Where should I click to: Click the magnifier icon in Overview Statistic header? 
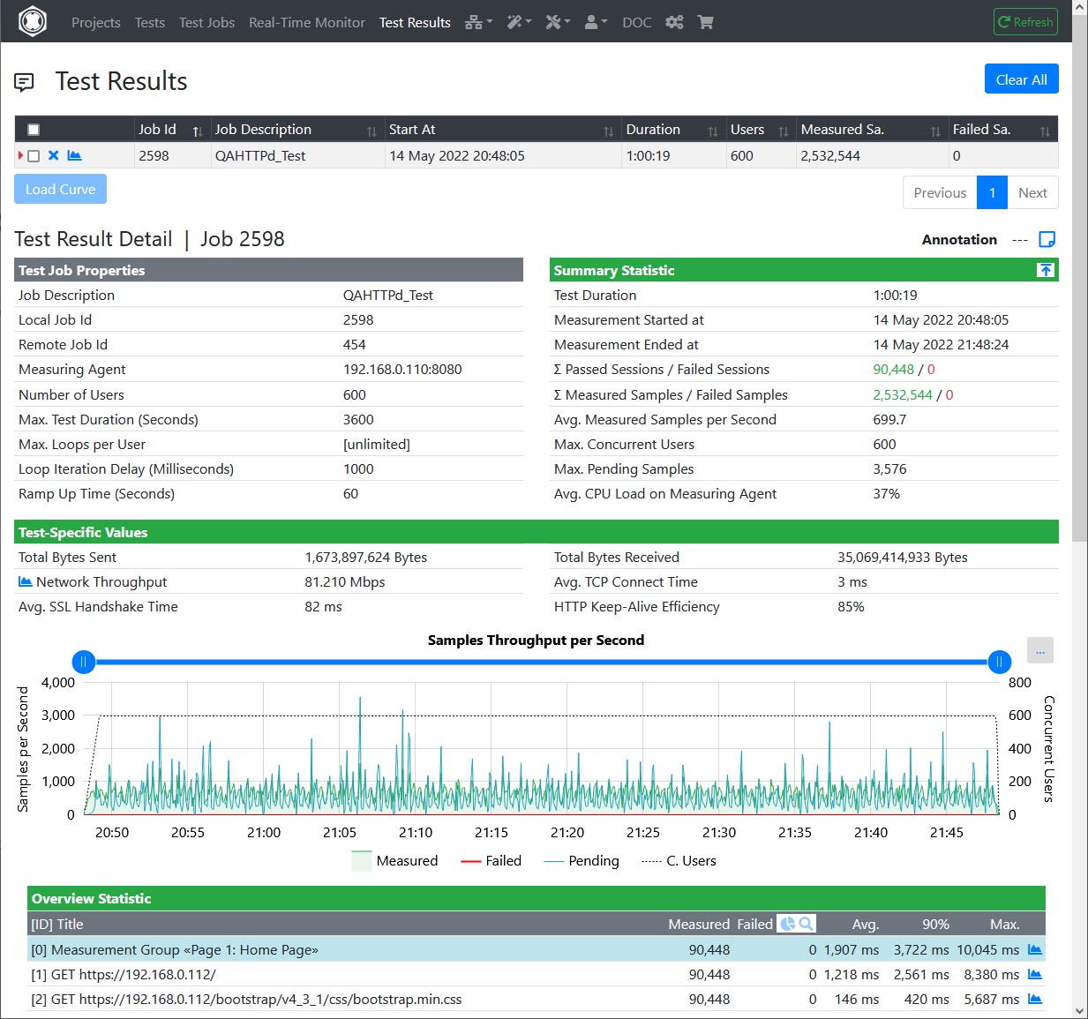(x=806, y=924)
